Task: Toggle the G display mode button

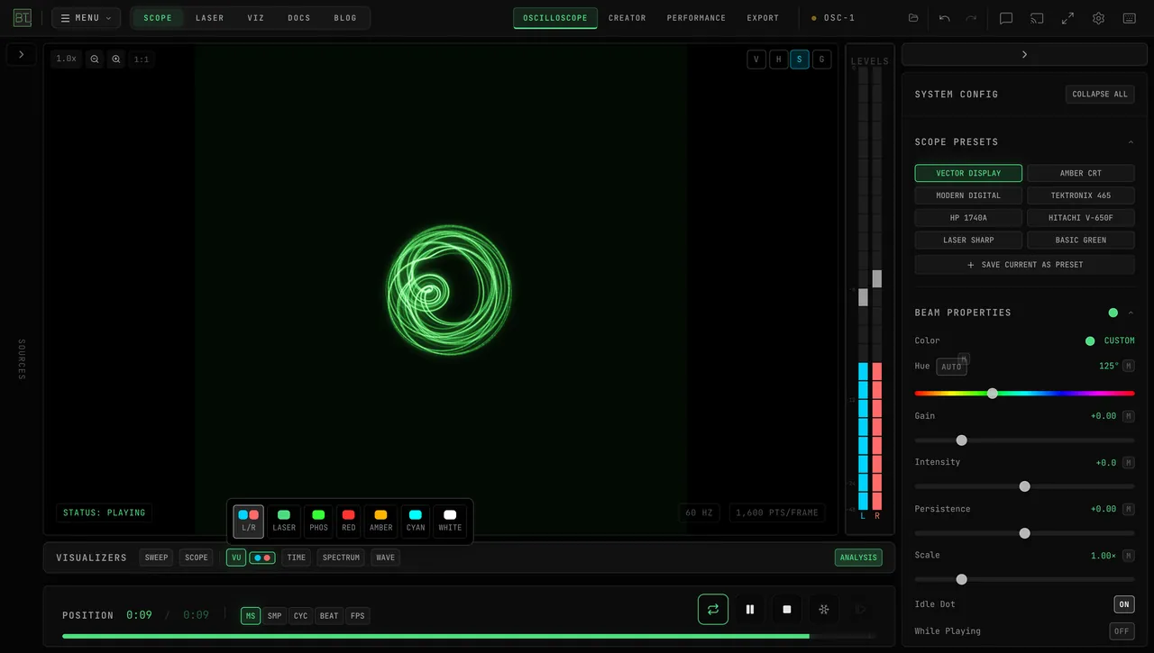Action: click(821, 59)
